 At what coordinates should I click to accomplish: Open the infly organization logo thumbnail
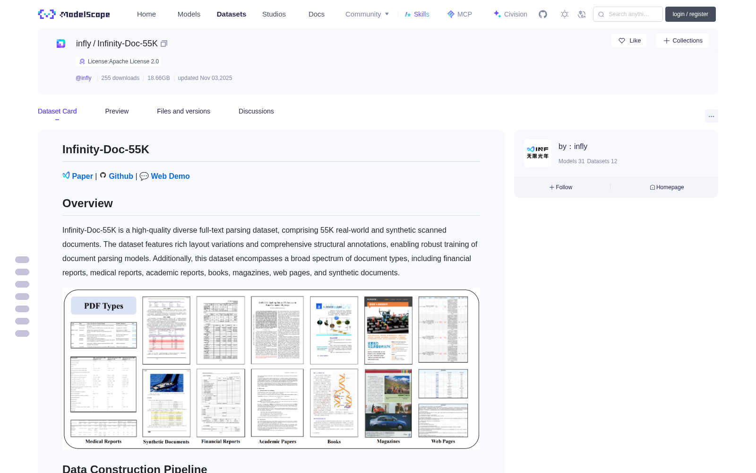[538, 153]
